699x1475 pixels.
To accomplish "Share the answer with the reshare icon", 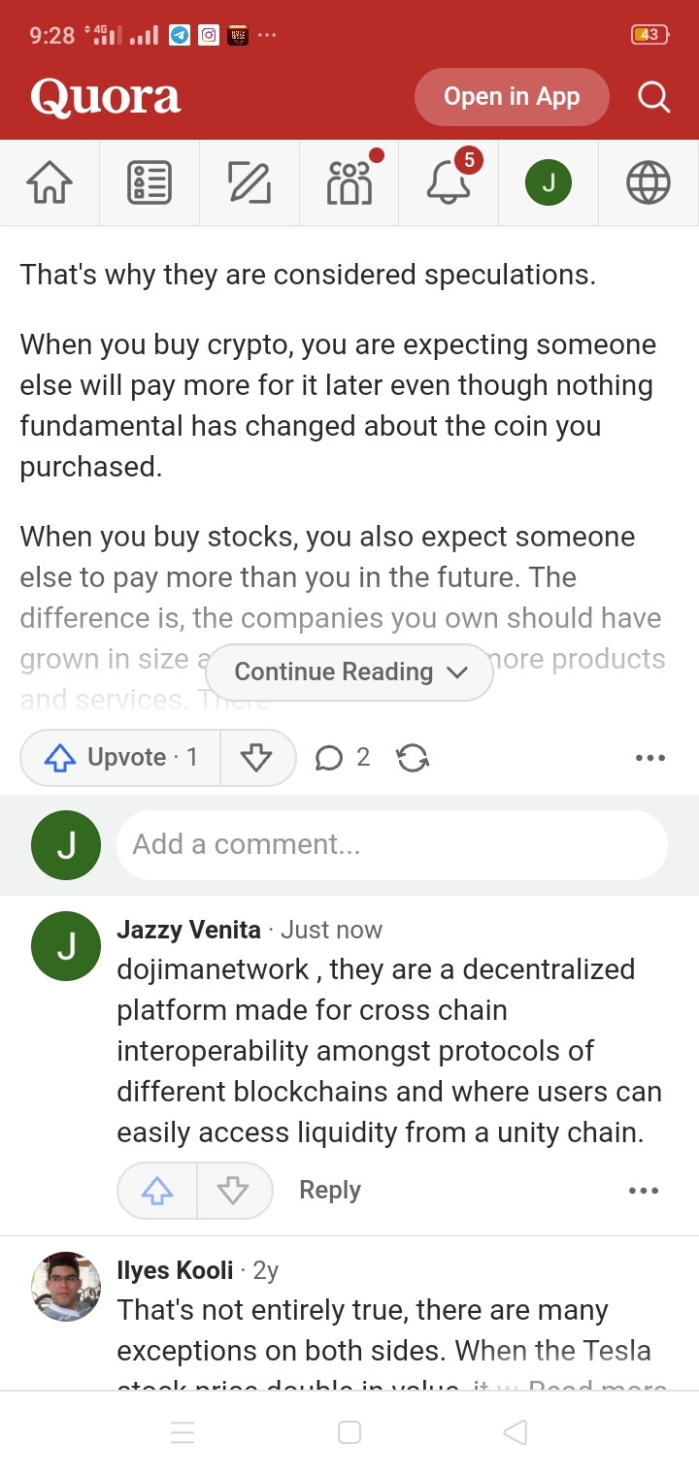I will point(414,757).
